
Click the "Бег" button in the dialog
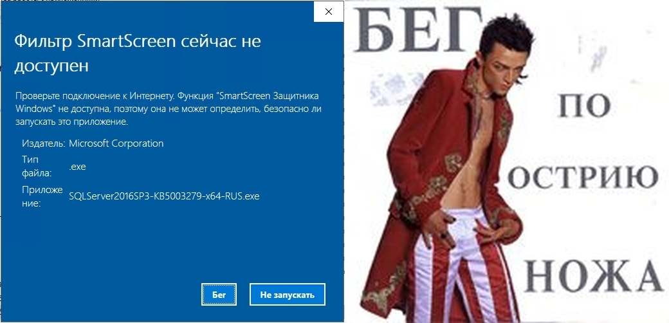(219, 295)
